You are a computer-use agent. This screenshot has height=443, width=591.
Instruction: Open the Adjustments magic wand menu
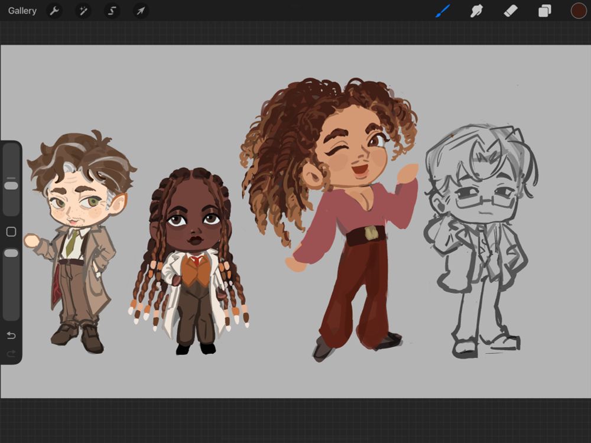point(83,11)
